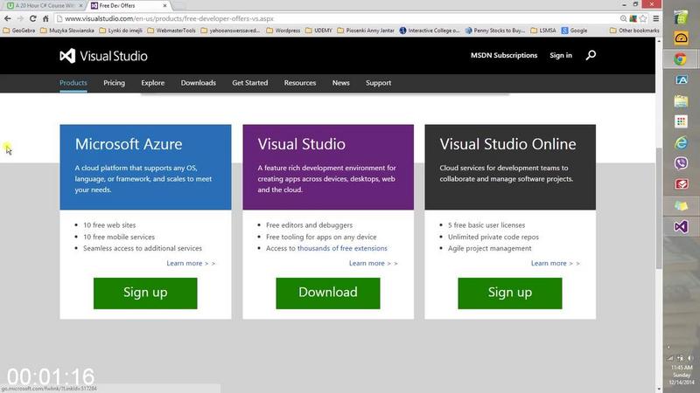Open the Products menu
Viewport: 700px width, 393px height.
(73, 83)
